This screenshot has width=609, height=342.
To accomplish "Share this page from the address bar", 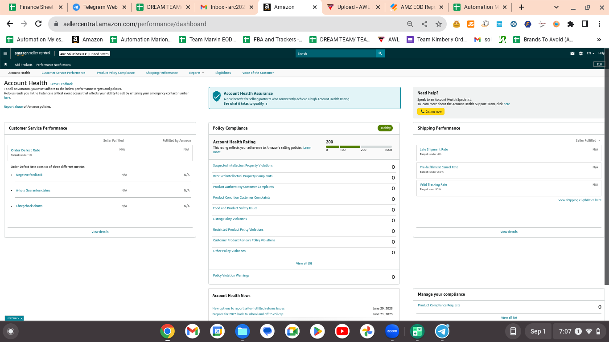I will click(424, 24).
